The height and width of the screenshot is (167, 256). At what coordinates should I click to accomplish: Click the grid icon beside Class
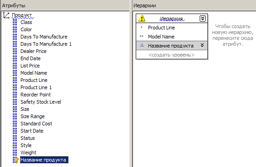[x=15, y=22]
